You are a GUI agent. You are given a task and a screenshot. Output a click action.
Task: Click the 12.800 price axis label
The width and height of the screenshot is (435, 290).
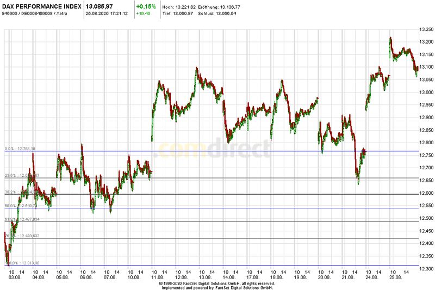coord(426,143)
